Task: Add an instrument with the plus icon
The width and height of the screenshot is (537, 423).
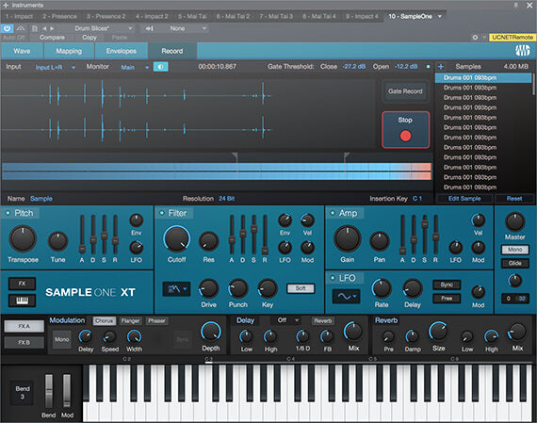Action: [x=5, y=5]
